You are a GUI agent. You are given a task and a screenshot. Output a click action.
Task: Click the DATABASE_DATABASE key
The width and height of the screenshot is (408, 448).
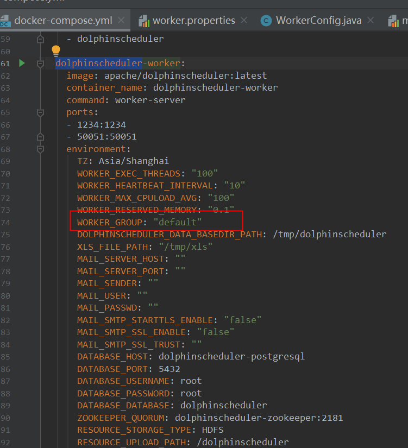point(123,406)
